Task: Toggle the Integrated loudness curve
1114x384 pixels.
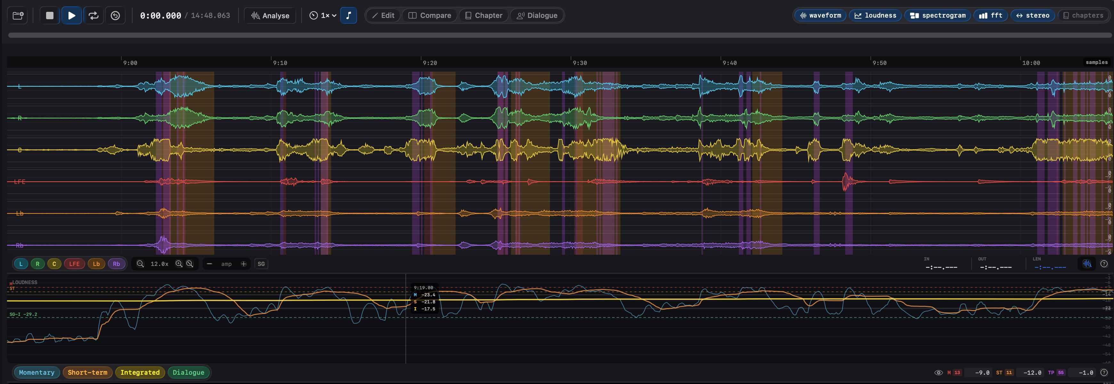Action: click(x=140, y=372)
